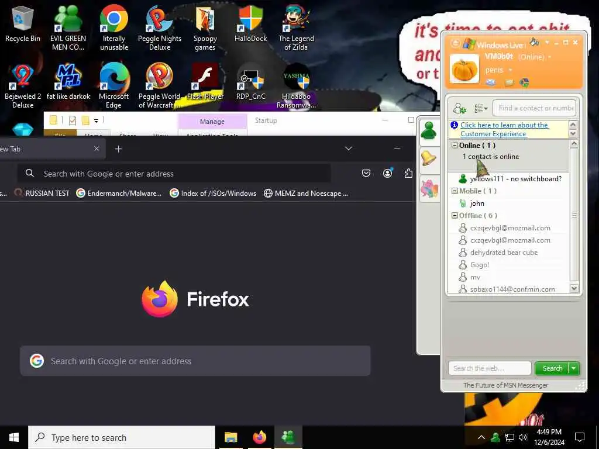
Task: Open the MEMZ and Noescape bookmark
Action: click(x=306, y=193)
